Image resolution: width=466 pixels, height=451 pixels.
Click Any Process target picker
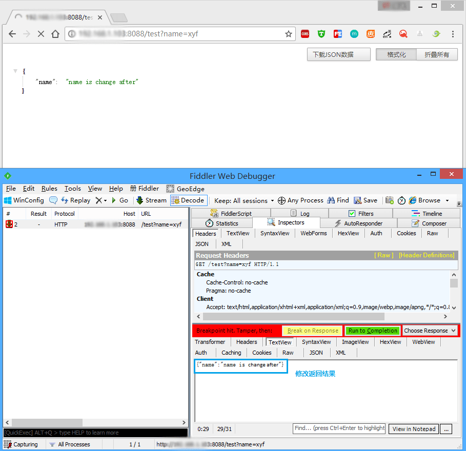pyautogui.click(x=300, y=200)
